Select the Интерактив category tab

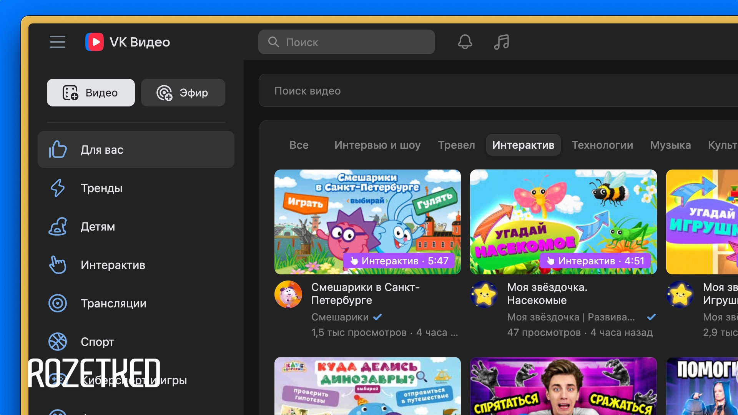(523, 145)
